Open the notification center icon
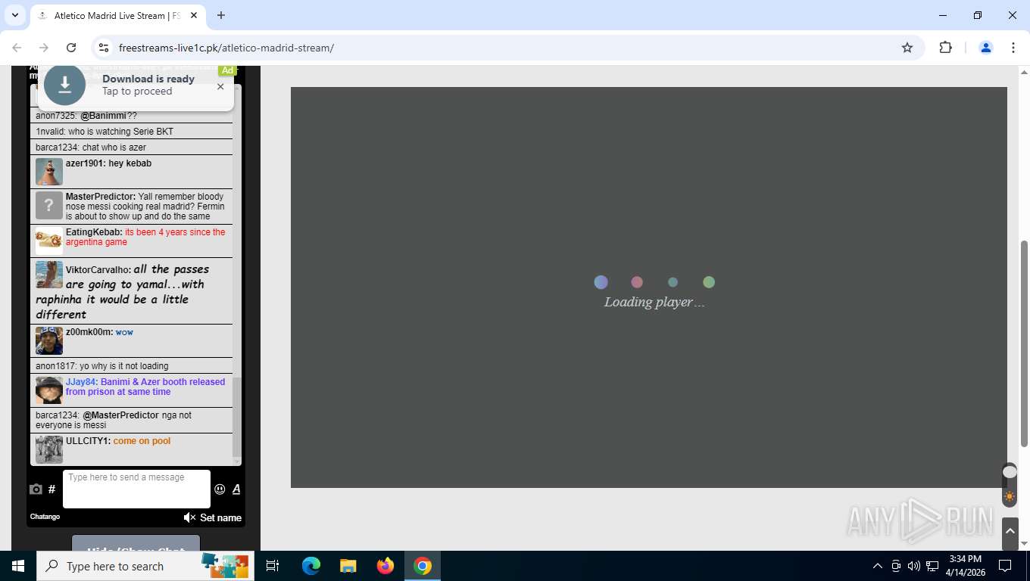Image resolution: width=1030 pixels, height=581 pixels. coord(1005,566)
